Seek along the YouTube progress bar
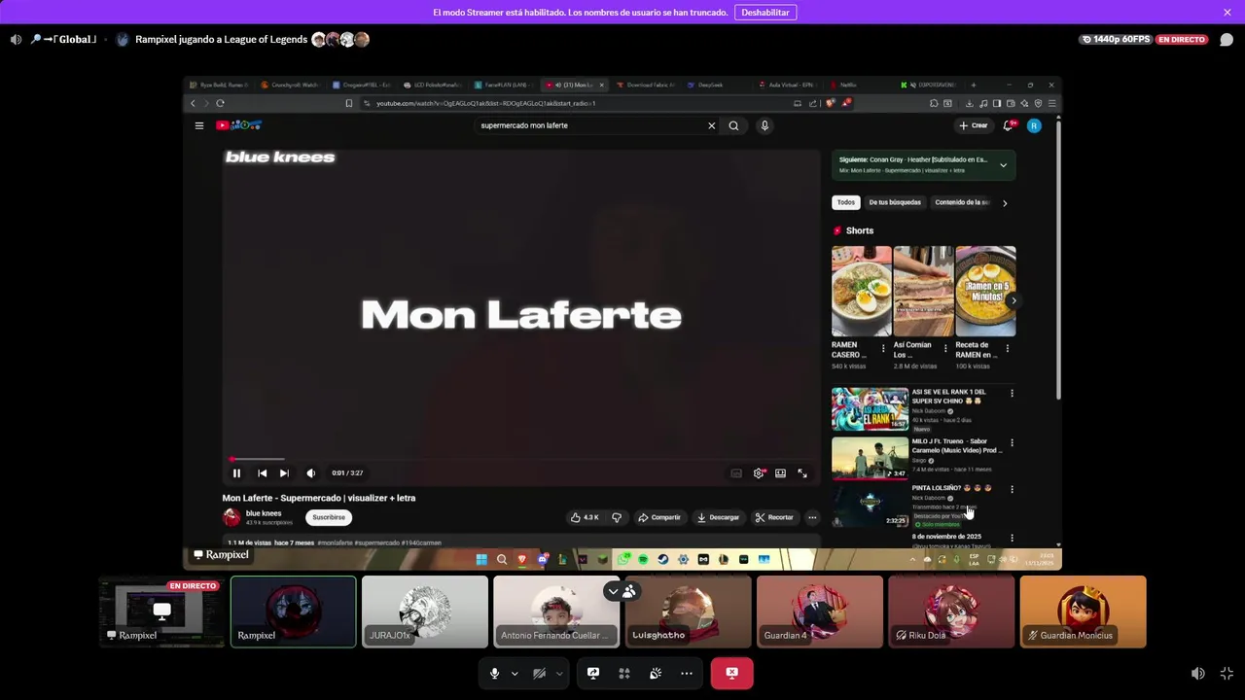The height and width of the screenshot is (700, 1245). point(521,459)
